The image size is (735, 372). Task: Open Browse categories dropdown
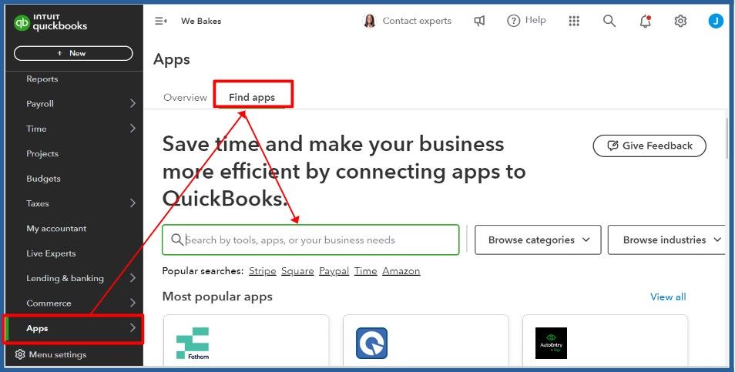pyautogui.click(x=538, y=240)
